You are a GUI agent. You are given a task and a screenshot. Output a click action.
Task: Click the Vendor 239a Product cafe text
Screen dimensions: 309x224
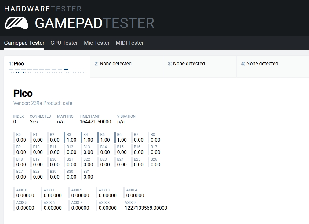[x=43, y=103]
